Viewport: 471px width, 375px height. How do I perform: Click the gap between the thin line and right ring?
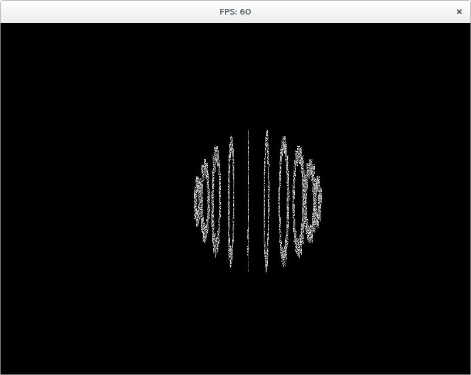point(257,201)
